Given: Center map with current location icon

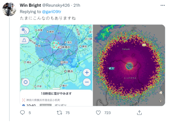Looking at the screenshot, I should click(x=26, y=82).
